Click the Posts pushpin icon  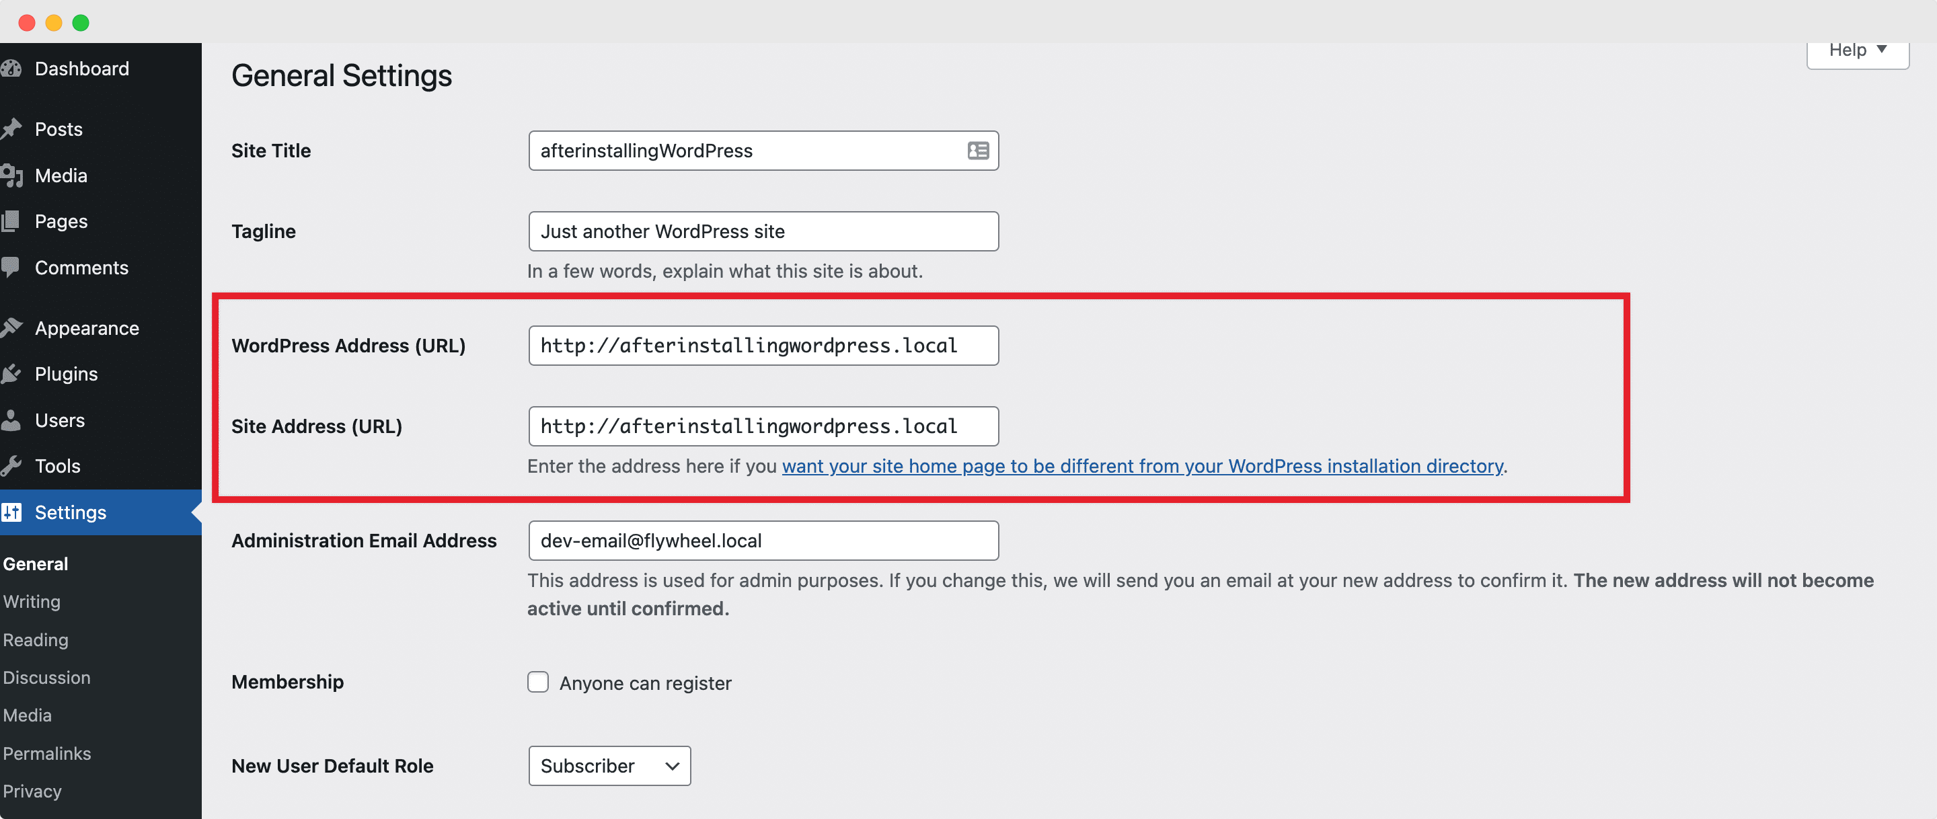[11, 129]
